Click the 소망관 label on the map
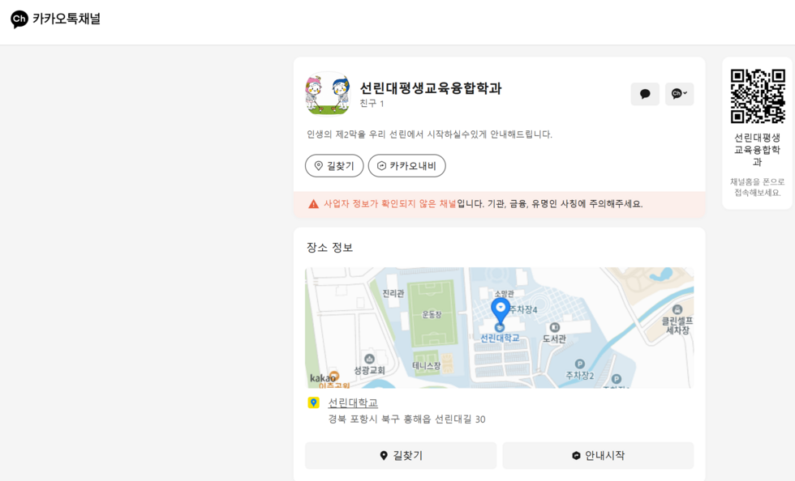 pos(504,294)
